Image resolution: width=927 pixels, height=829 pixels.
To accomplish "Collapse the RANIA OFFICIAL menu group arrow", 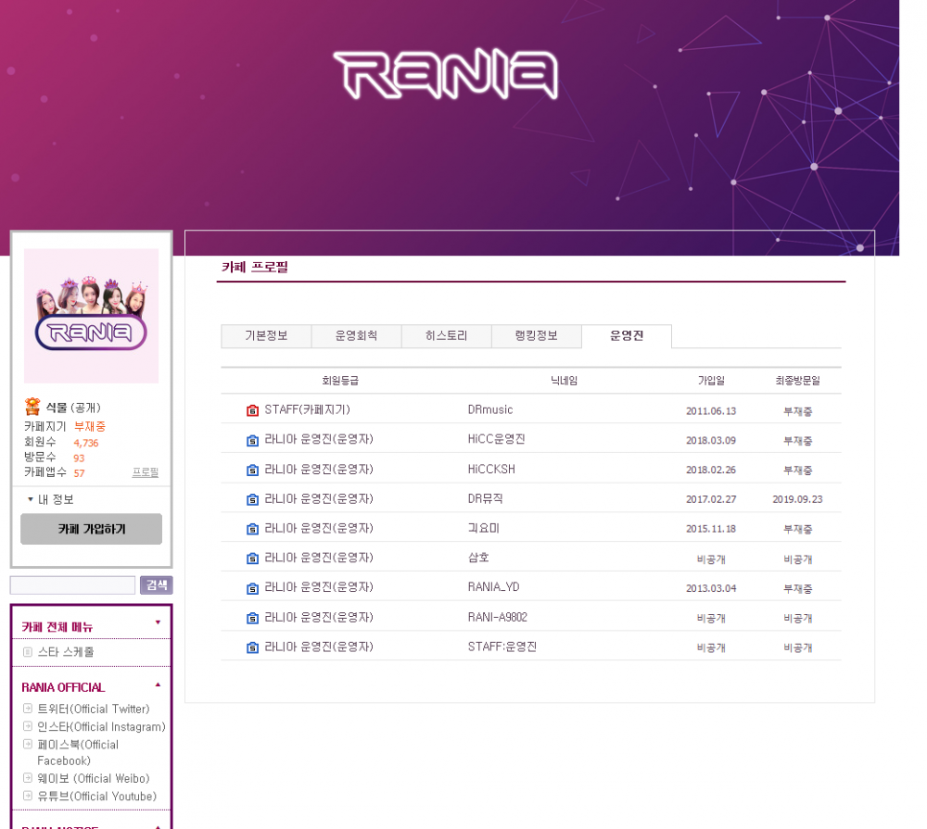I will click(x=158, y=685).
